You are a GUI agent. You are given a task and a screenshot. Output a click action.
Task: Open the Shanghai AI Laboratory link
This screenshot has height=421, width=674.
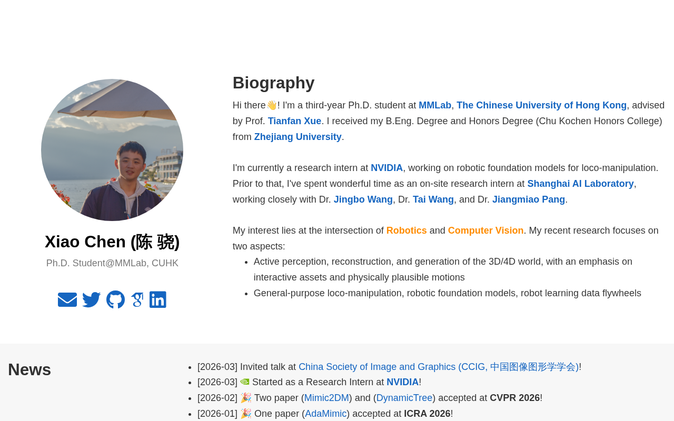pyautogui.click(x=580, y=184)
